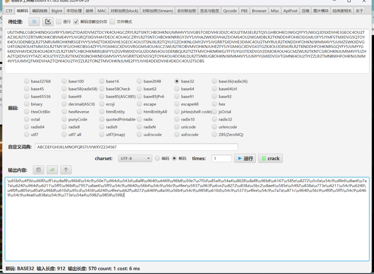Click the import arrow icon beside 待处理
This screenshot has height=274, width=374.
[x=48, y=22]
